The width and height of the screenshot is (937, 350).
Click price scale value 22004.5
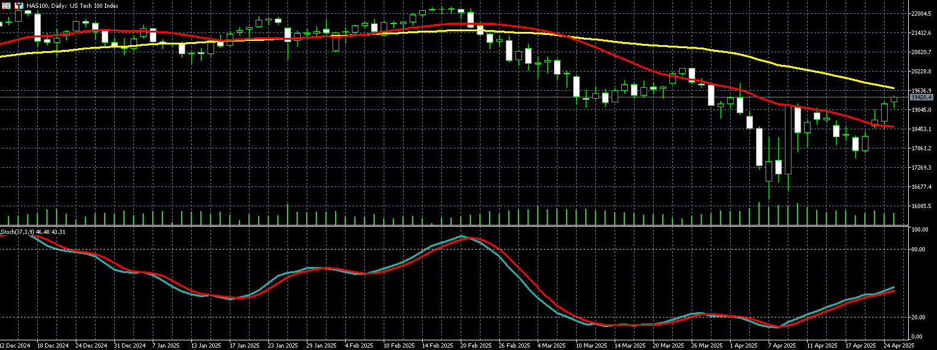tap(921, 14)
